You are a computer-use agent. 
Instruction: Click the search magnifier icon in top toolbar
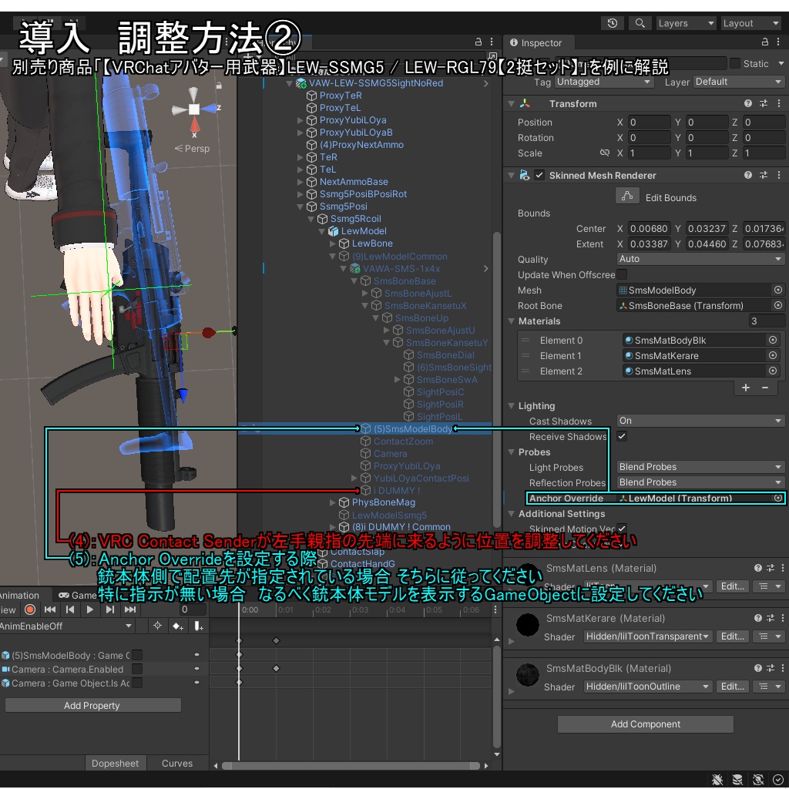point(640,23)
